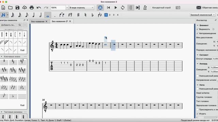Toggle the metronome
This screenshot has height=122, width=218.
point(145,7)
